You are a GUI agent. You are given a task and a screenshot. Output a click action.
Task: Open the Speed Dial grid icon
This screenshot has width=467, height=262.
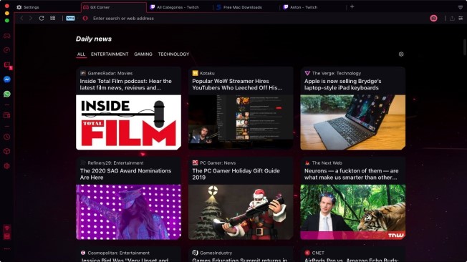(53, 18)
